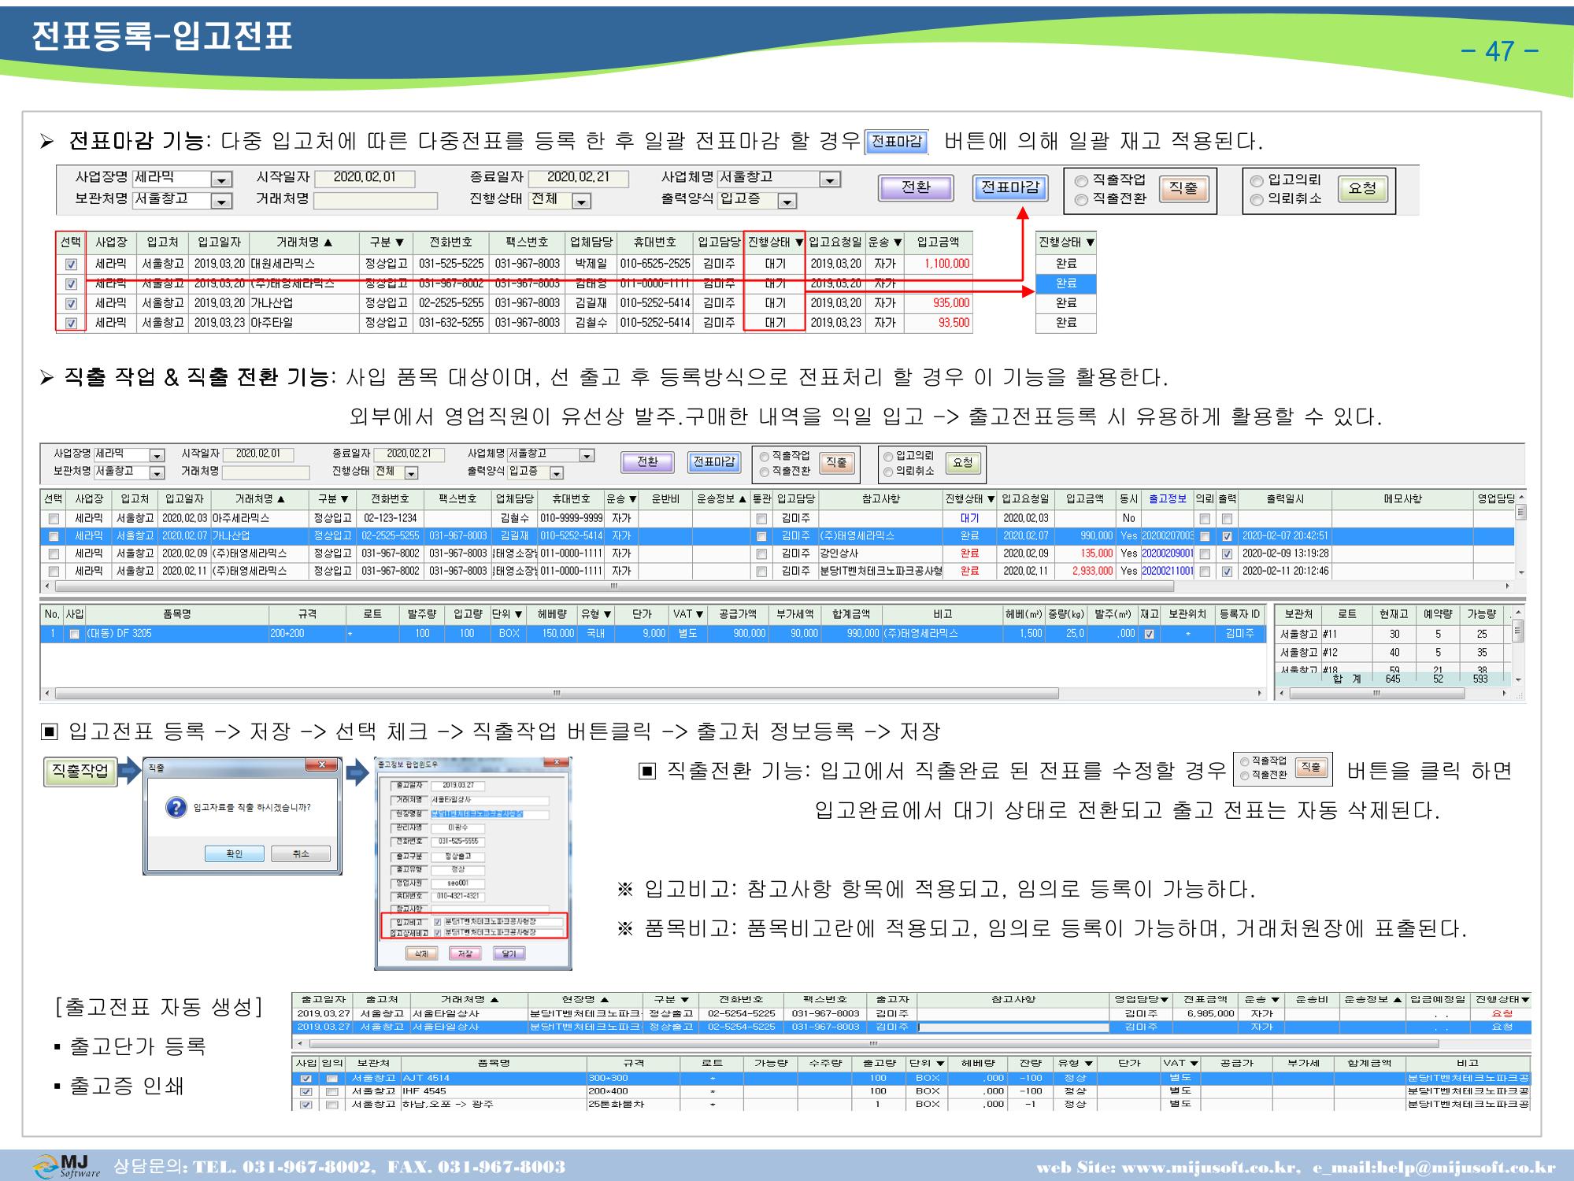
Task: Click the question mark icon in 직출 dialog
Action: [x=175, y=807]
